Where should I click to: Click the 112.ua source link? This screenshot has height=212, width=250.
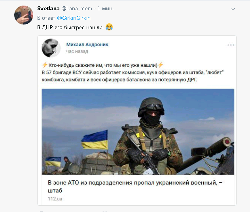click(55, 199)
